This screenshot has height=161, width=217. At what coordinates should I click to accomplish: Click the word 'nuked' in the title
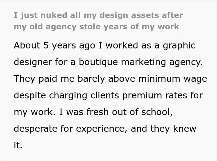pyautogui.click(x=54, y=15)
